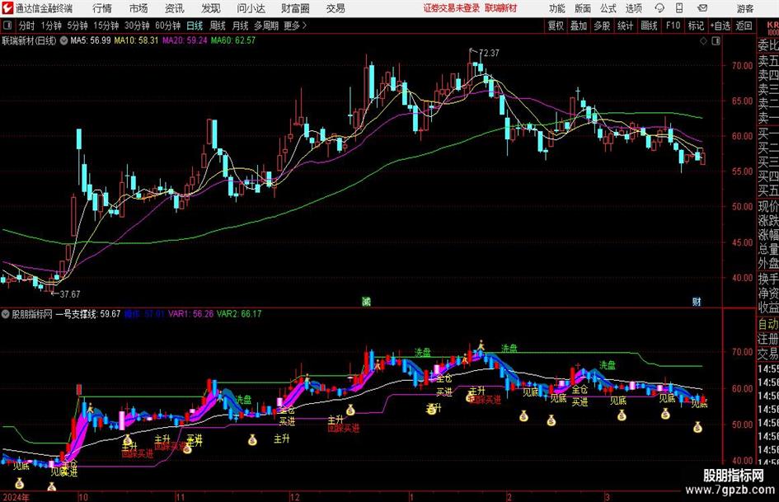This screenshot has height=502, width=779.
Task: Expand the 更多 periods dropdown
Action: point(295,26)
